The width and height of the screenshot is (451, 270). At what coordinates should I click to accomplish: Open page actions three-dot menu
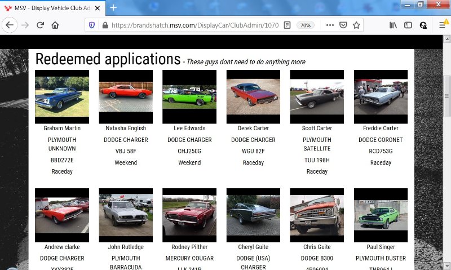coord(330,25)
